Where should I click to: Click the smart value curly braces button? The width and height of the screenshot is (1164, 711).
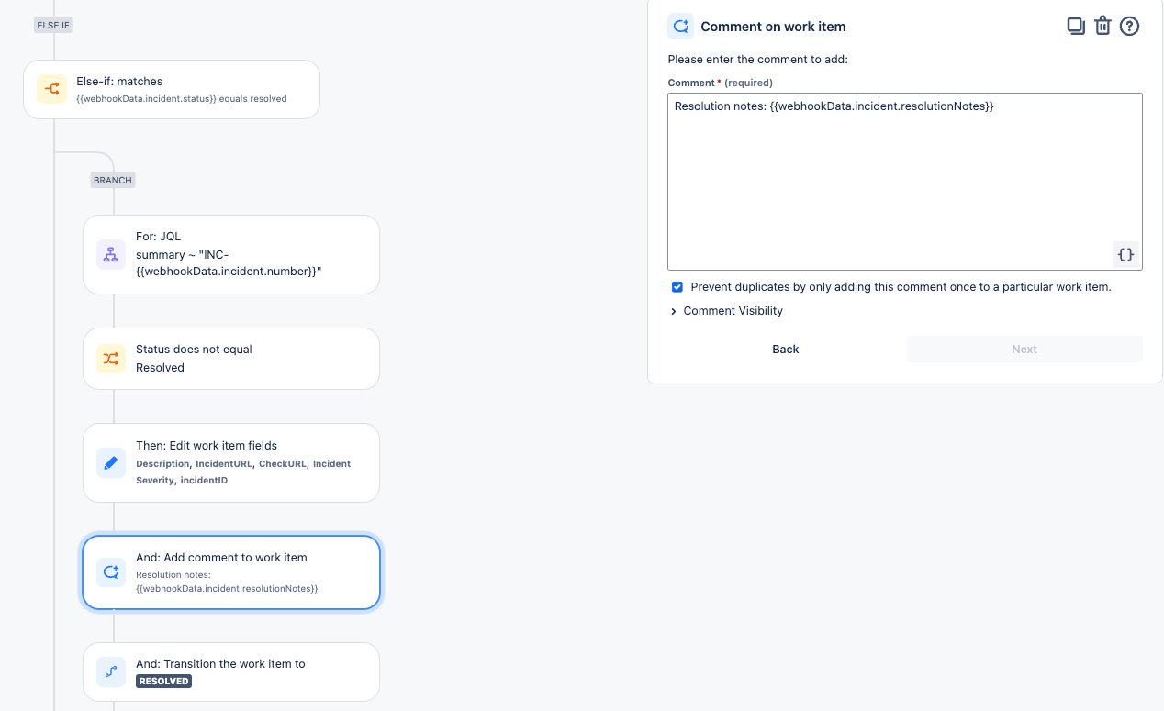(1126, 254)
